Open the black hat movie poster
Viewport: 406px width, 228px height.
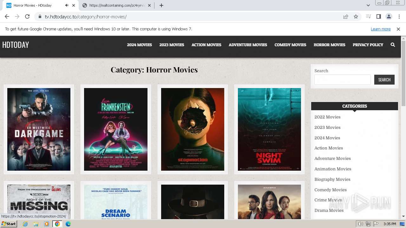pyautogui.click(x=193, y=202)
